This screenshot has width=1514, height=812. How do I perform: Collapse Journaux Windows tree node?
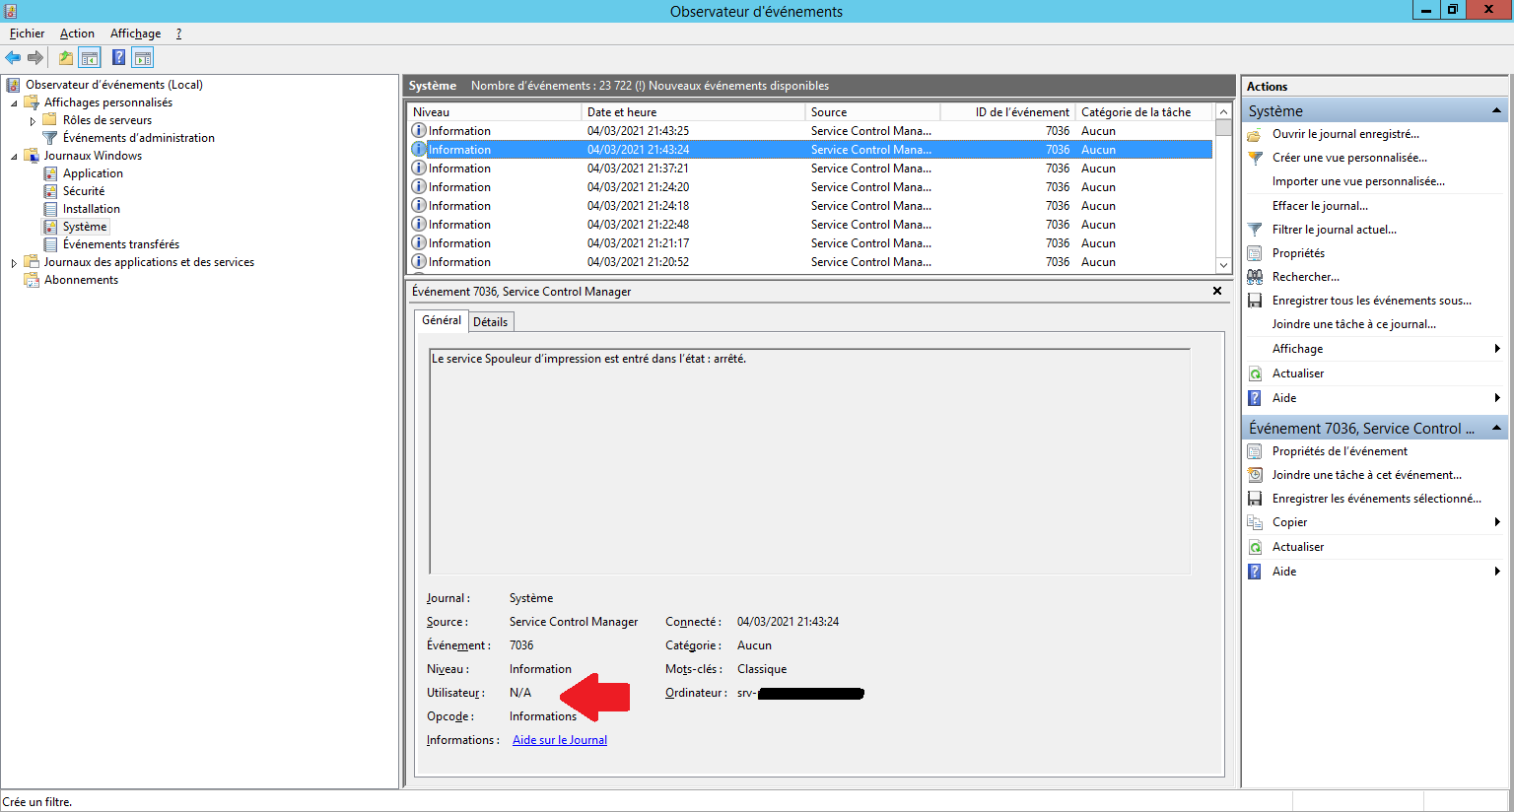pyautogui.click(x=14, y=157)
